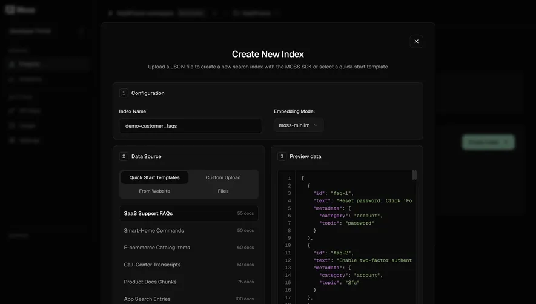Viewport: 536px width, 304px height.
Task: Choose the Smart-Home Commands template
Action: tap(189, 231)
